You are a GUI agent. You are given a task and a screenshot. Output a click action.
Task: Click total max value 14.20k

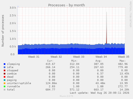[124, 90]
